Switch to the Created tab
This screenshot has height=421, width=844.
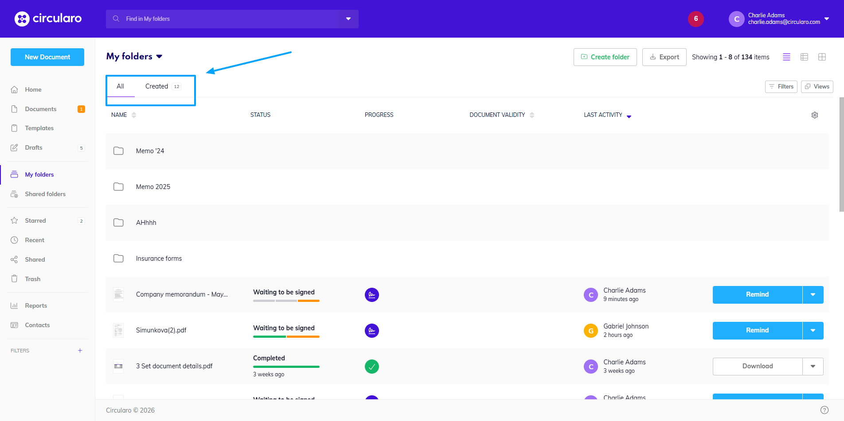pyautogui.click(x=157, y=86)
